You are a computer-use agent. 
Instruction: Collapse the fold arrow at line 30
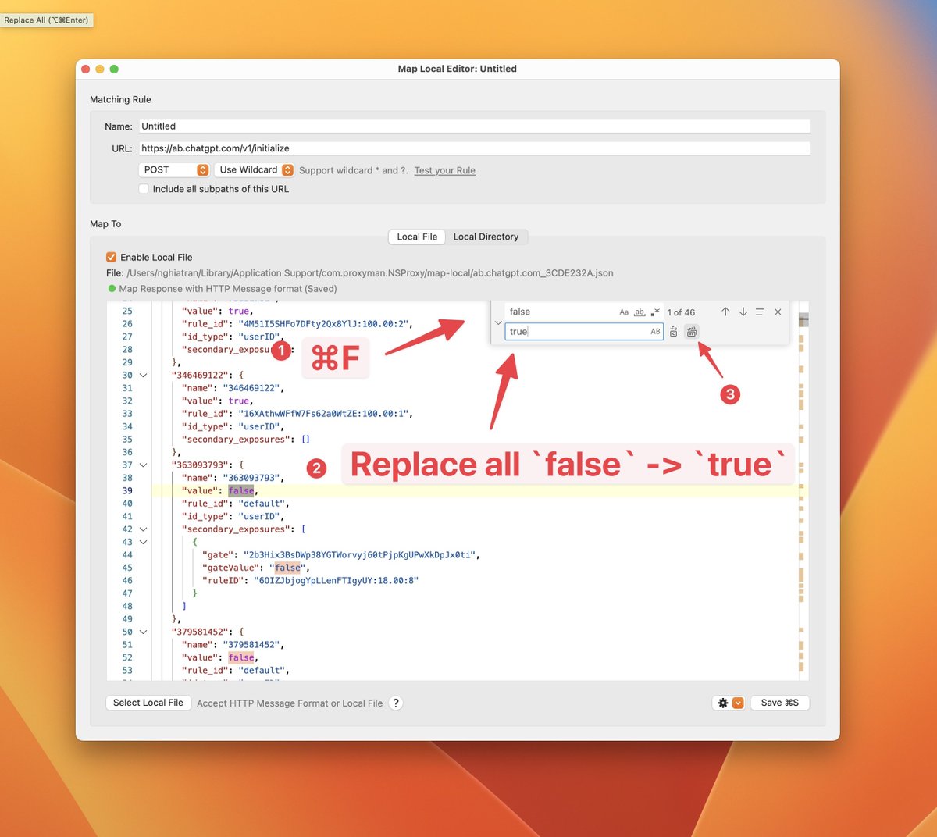click(x=143, y=376)
